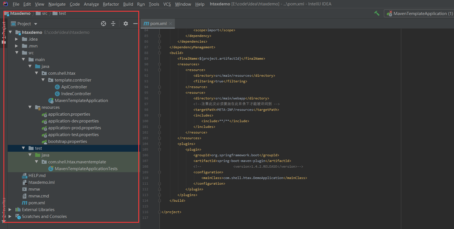Select application-prod.properties file icon
The height and width of the screenshot is (229, 454).
pyautogui.click(x=44, y=128)
